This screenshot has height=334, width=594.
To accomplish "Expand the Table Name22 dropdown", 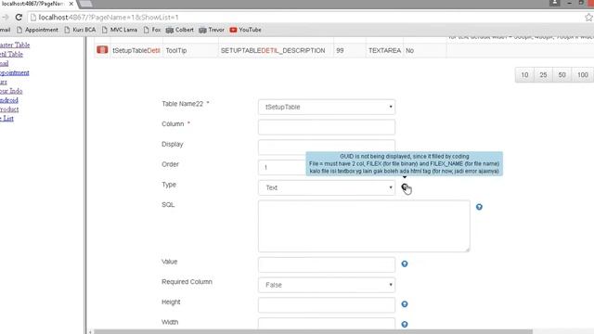I will [327, 107].
